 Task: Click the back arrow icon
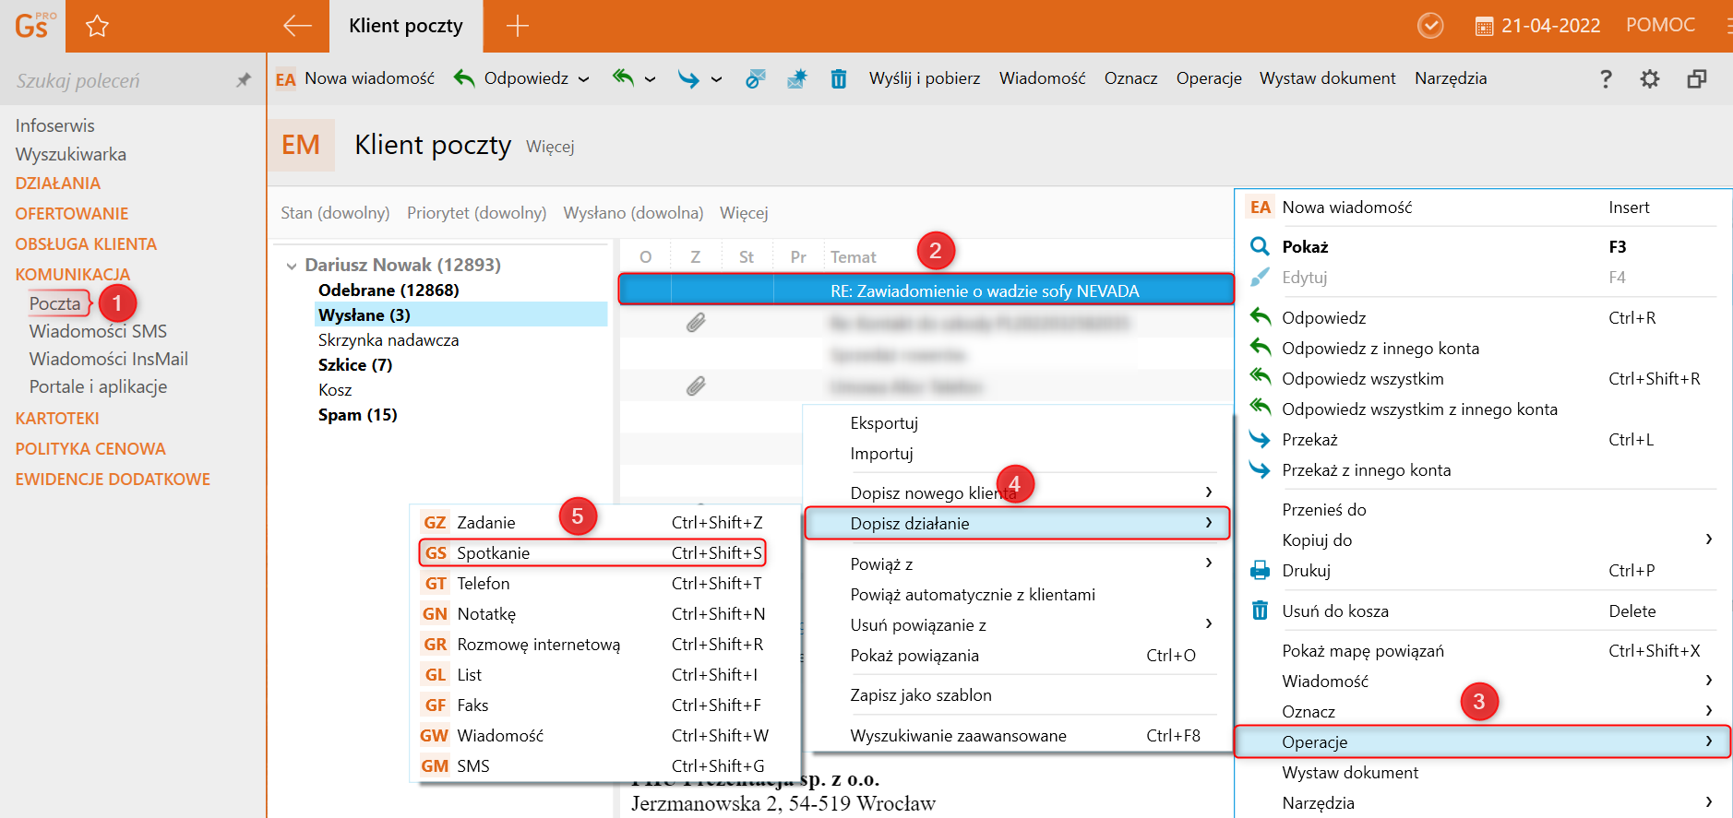point(297,26)
